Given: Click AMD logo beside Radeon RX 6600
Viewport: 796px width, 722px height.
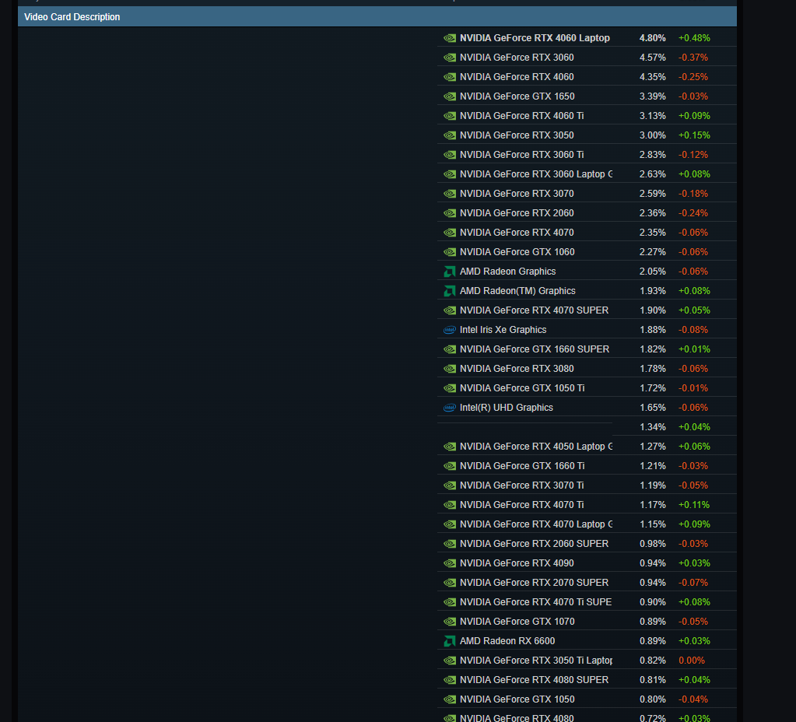Looking at the screenshot, I should (x=450, y=641).
